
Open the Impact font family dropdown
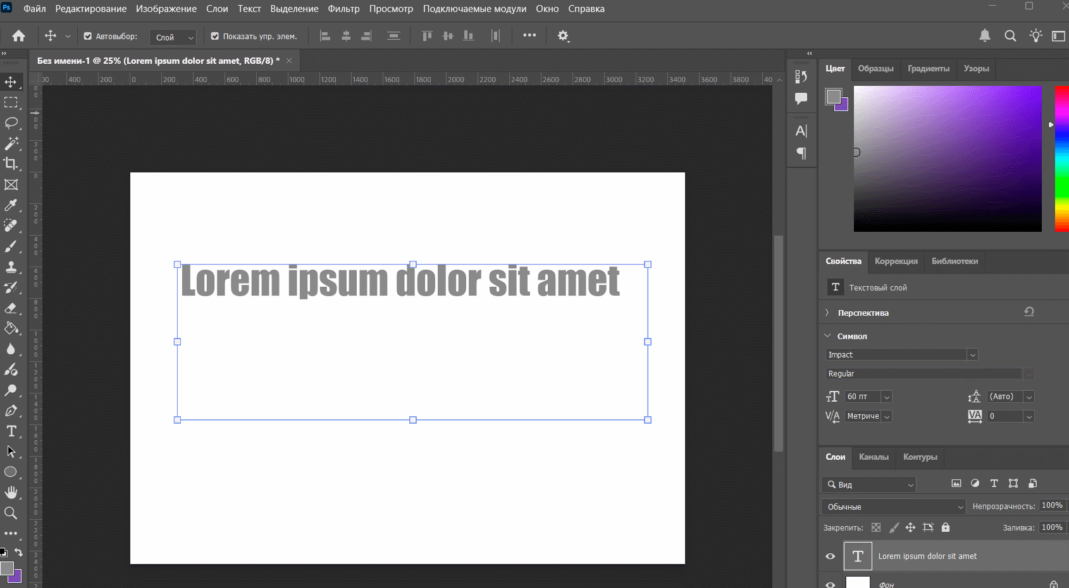[972, 355]
